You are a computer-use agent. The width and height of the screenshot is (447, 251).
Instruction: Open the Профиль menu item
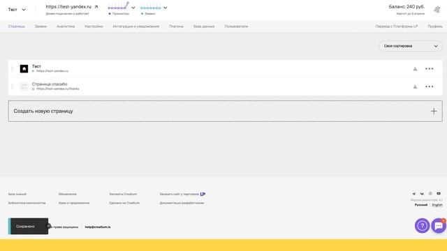(435, 26)
